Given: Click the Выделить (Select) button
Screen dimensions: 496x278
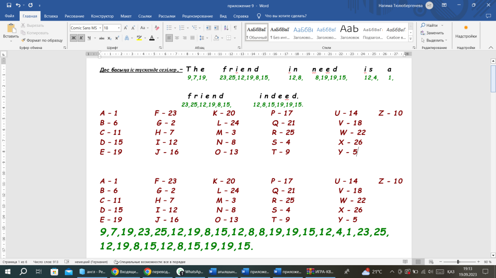Looking at the screenshot, I should point(434,40).
